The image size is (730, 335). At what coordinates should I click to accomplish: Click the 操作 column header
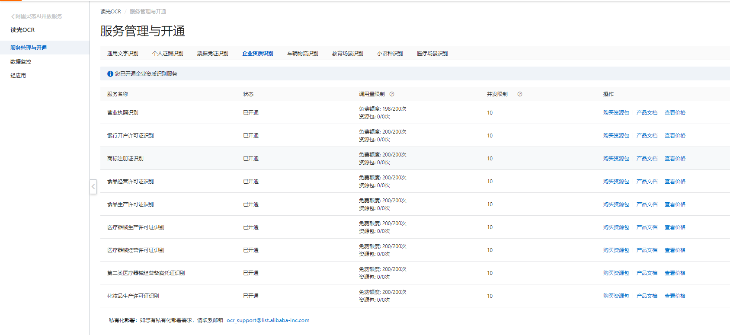tap(608, 94)
